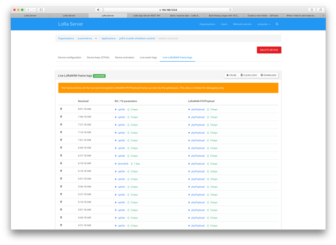Delete device using red button
The height and width of the screenshot is (245, 336).
[x=269, y=50]
